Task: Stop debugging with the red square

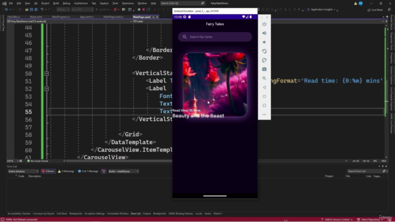Action: [143, 10]
